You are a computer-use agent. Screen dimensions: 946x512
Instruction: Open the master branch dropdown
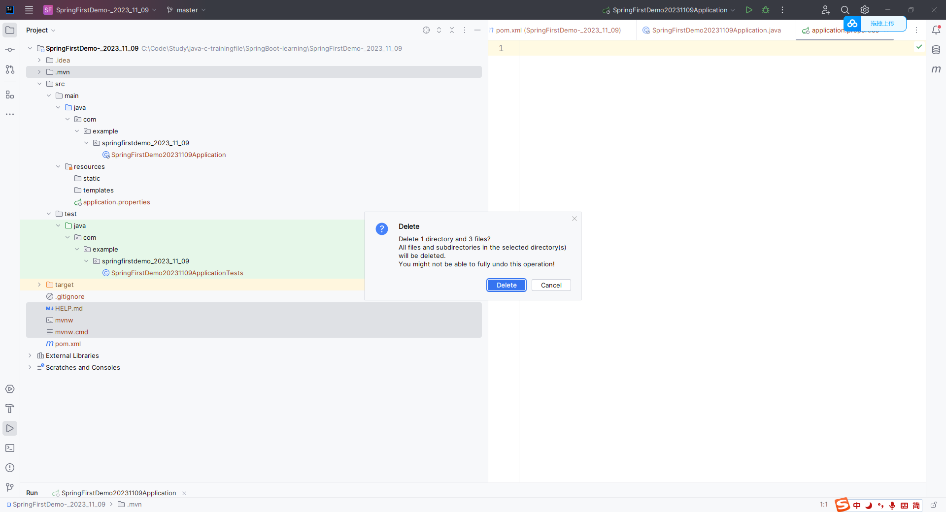[186, 10]
